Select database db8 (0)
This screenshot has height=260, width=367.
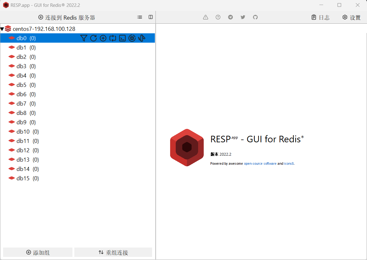pyautogui.click(x=77, y=113)
